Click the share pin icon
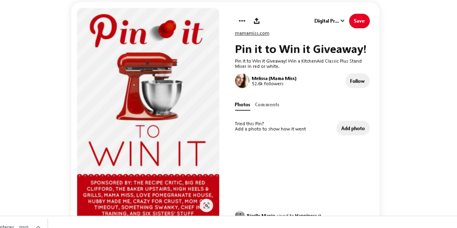 tap(257, 21)
